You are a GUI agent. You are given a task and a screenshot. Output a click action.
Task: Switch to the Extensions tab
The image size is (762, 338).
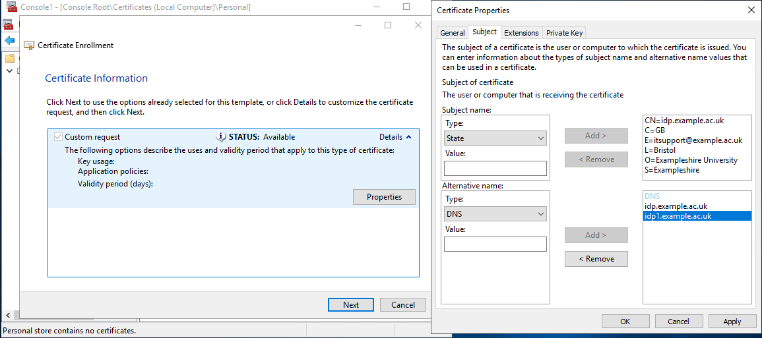521,33
